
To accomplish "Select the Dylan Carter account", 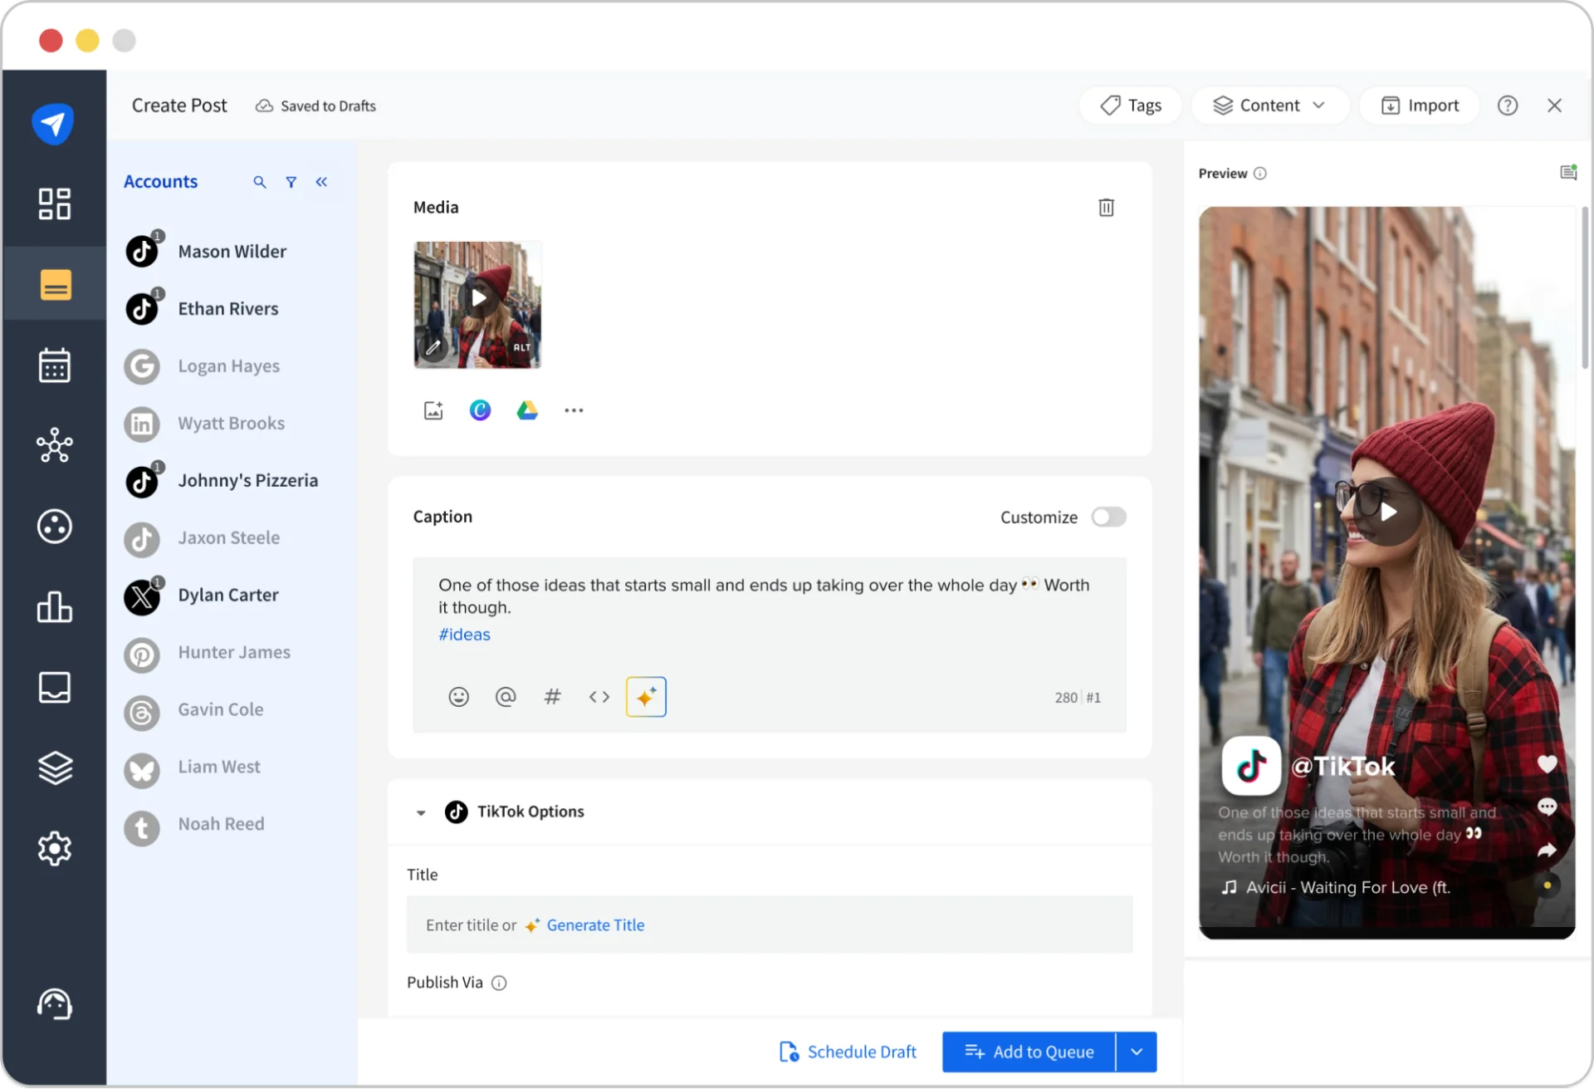I will click(x=227, y=595).
